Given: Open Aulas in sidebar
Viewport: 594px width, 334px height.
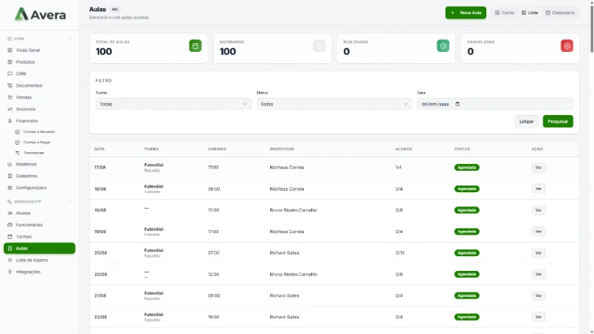Looking at the screenshot, I should pyautogui.click(x=39, y=248).
